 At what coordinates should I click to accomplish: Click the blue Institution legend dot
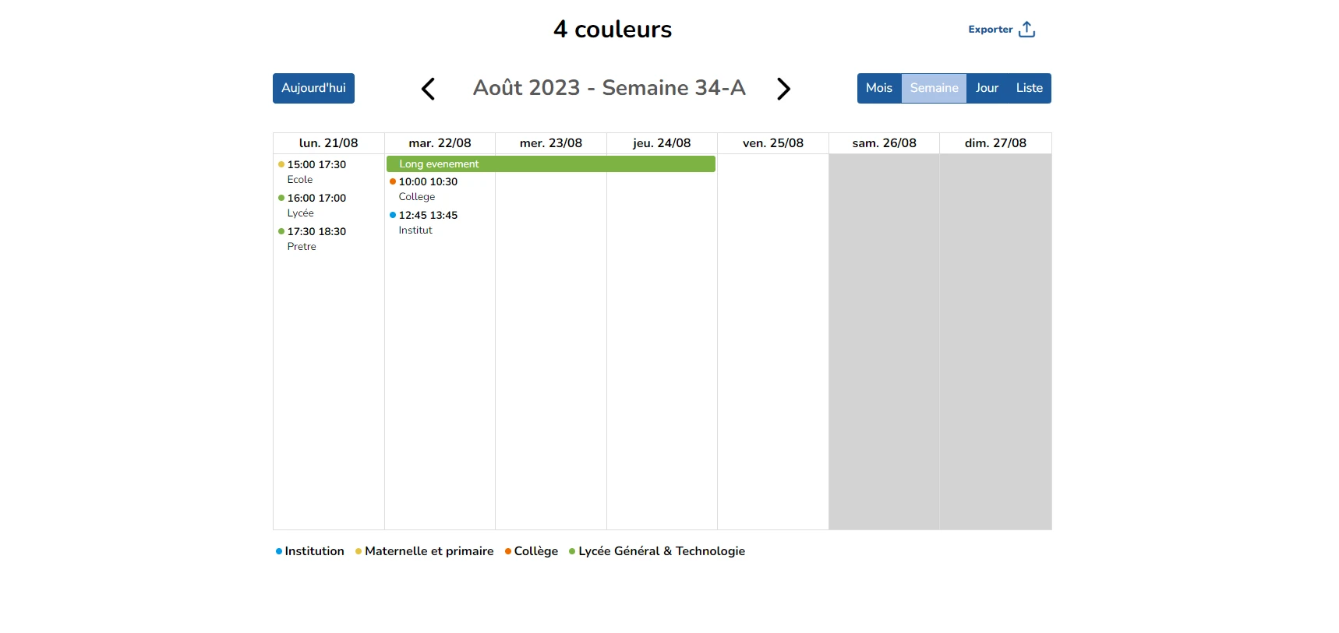(279, 551)
